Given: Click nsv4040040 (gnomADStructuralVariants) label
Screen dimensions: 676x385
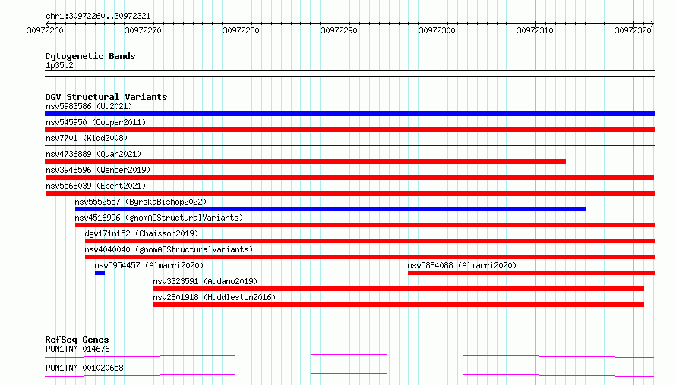Looking at the screenshot, I should click(x=169, y=249).
